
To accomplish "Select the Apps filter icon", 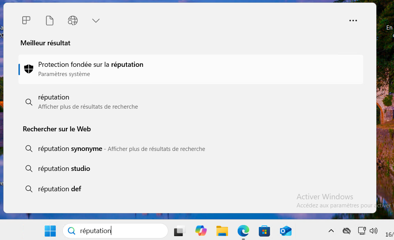I will pos(26,20).
